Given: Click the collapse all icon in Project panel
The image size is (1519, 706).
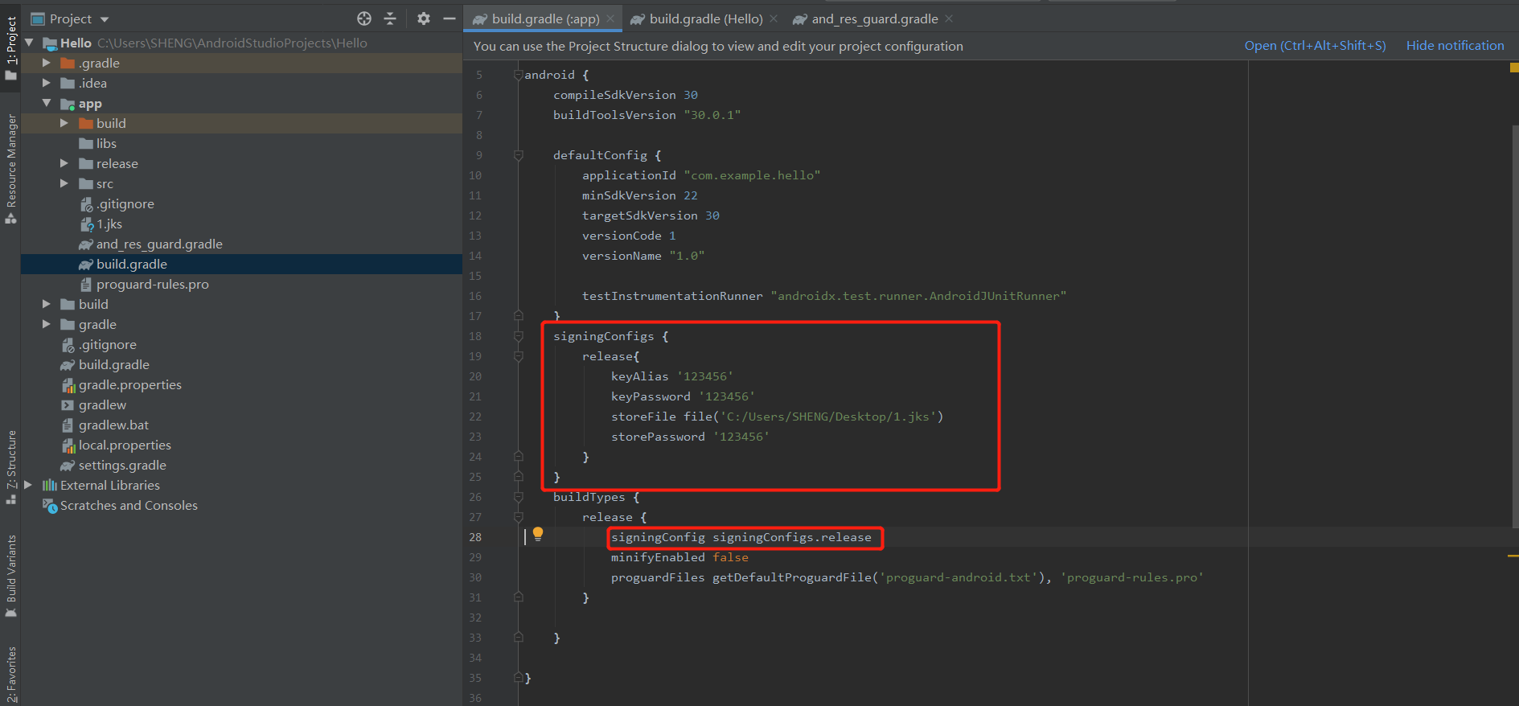Looking at the screenshot, I should (x=390, y=18).
